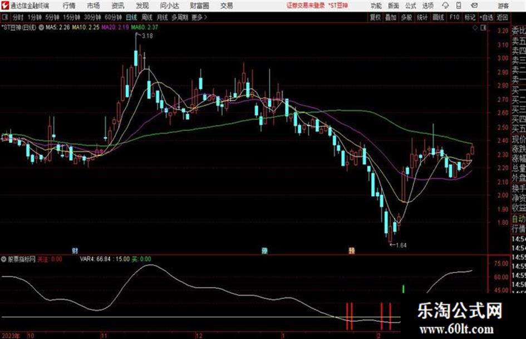Image resolution: width=526 pixels, height=339 pixels.
Task: Click the 证券交易未登录 login status text
Action: (306, 6)
